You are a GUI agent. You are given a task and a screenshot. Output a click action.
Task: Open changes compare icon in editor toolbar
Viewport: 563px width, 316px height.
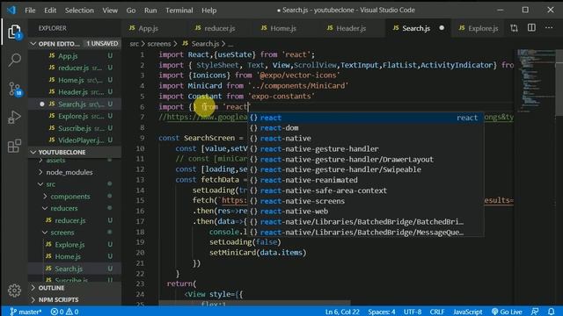point(514,28)
